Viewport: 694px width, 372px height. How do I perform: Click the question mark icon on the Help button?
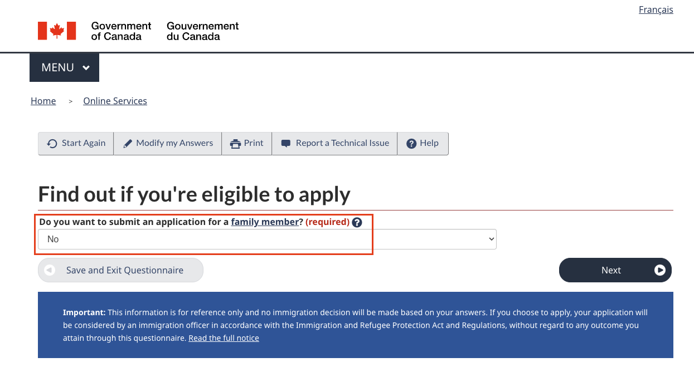[x=412, y=143]
